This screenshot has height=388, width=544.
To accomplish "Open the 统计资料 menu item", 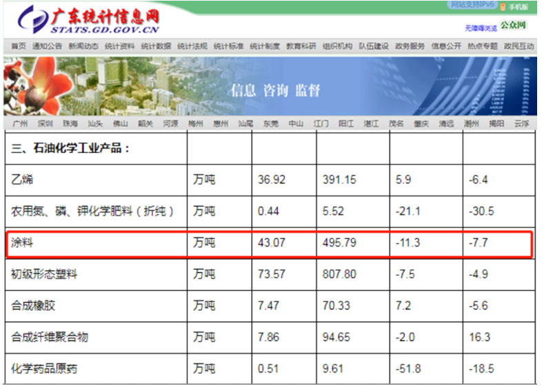I will point(119,46).
